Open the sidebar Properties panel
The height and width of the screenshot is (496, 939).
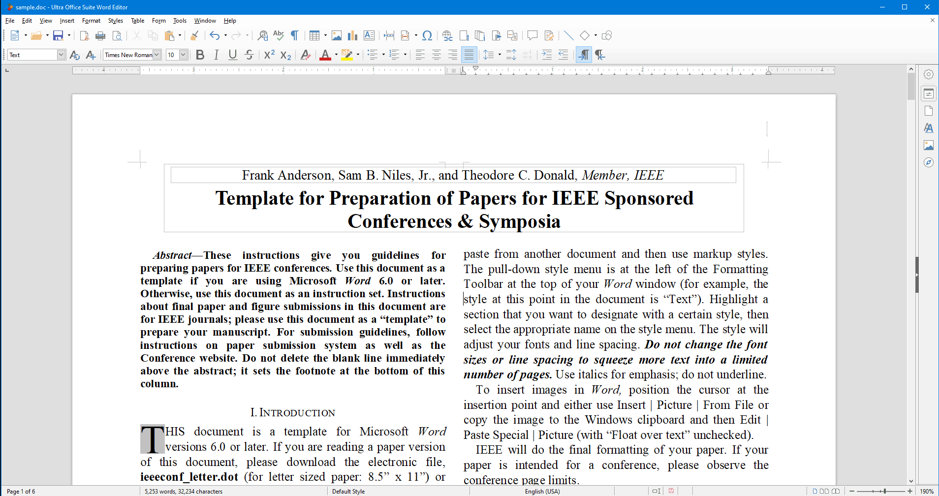tap(929, 93)
